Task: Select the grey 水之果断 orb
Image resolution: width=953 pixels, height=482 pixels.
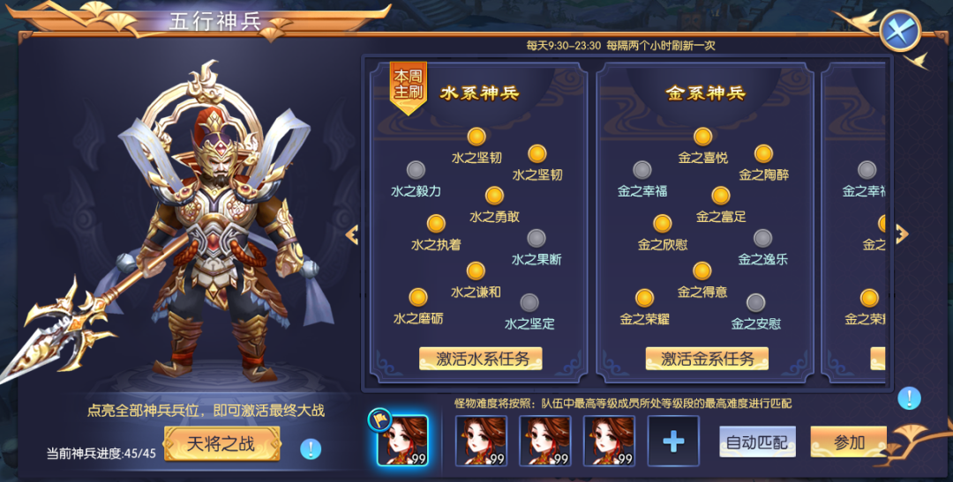Action: click(537, 238)
